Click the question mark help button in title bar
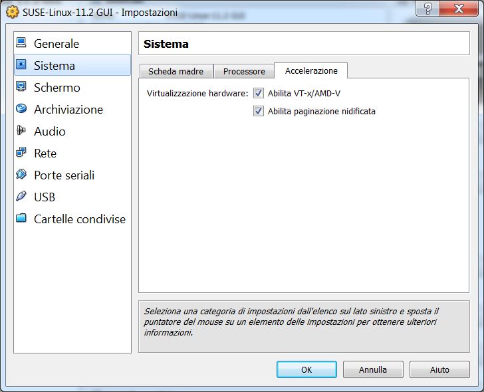Screen dimensions: 484x392 click(429, 9)
